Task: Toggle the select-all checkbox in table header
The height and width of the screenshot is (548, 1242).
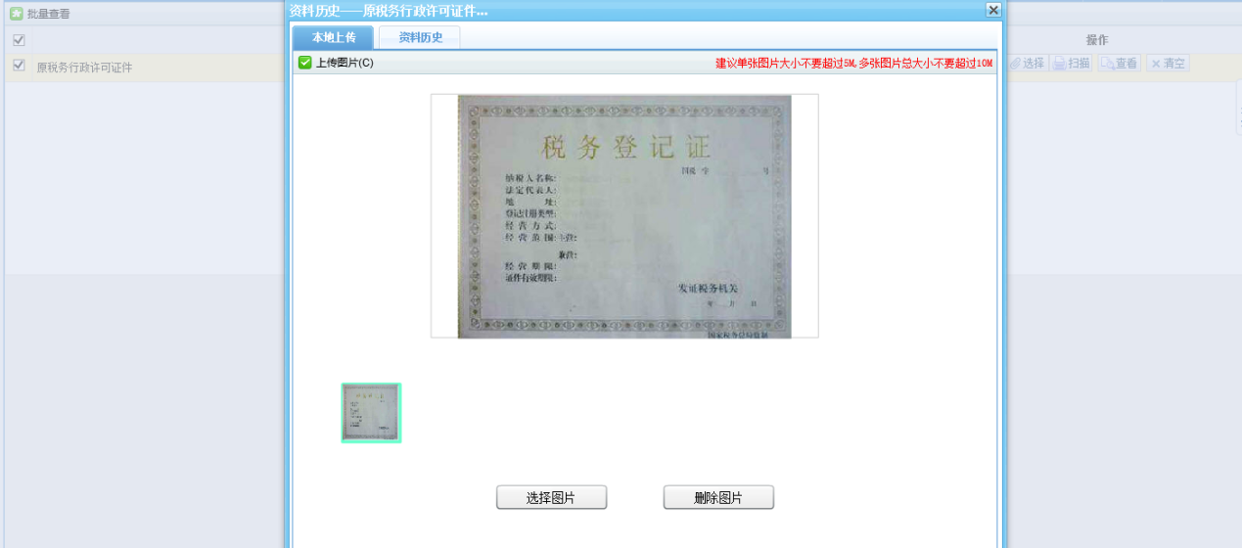Action: click(x=19, y=40)
